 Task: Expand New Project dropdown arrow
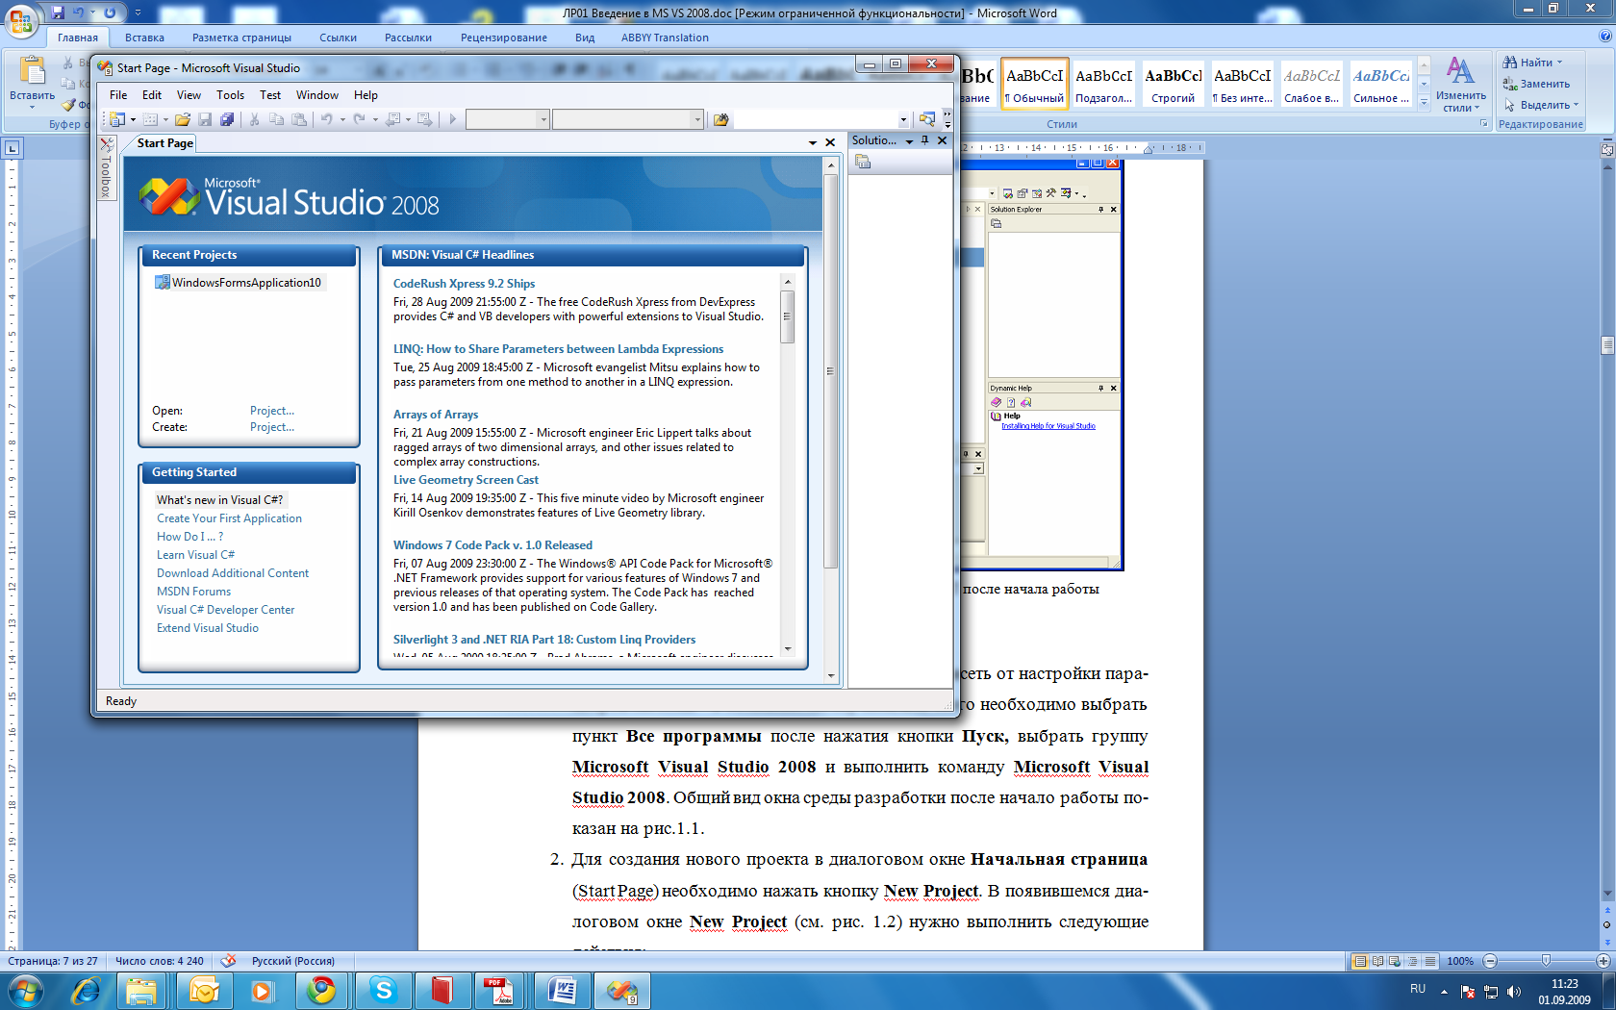pos(133,120)
